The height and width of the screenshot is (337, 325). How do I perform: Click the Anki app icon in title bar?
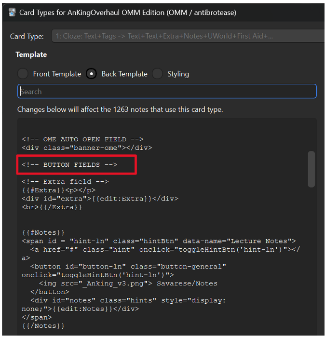(x=12, y=13)
